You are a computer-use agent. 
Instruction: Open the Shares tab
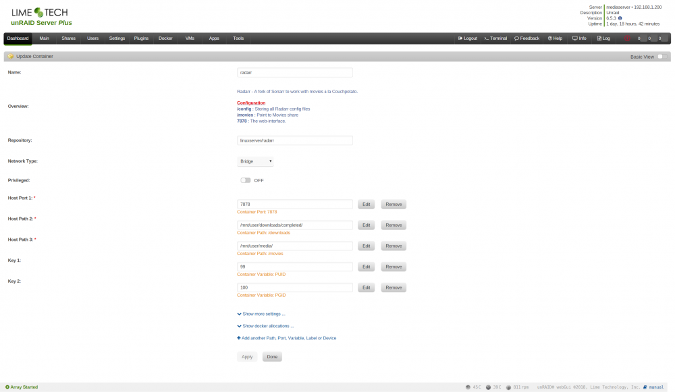(68, 38)
